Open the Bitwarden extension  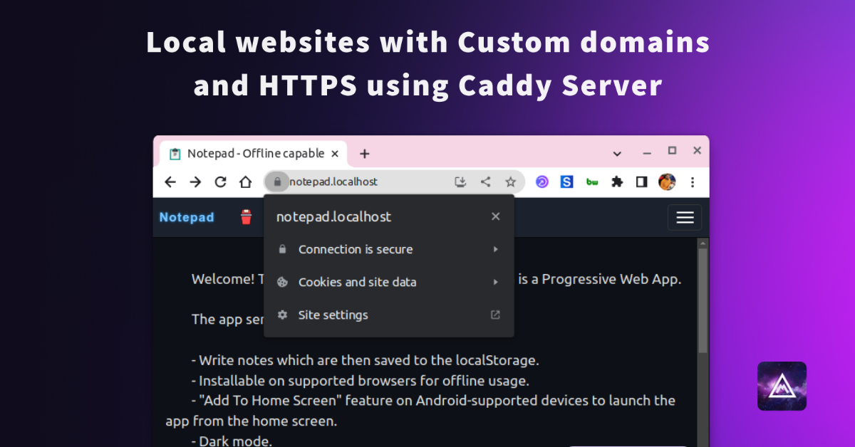tap(591, 182)
